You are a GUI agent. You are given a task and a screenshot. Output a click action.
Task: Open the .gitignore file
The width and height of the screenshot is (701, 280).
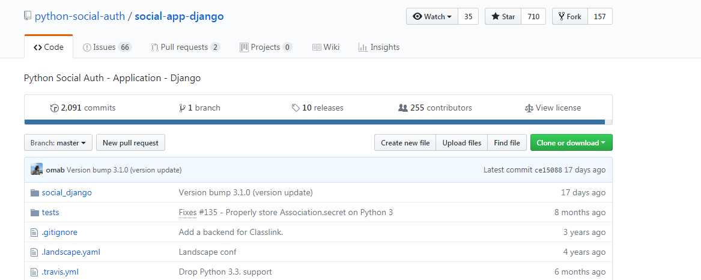[59, 232]
